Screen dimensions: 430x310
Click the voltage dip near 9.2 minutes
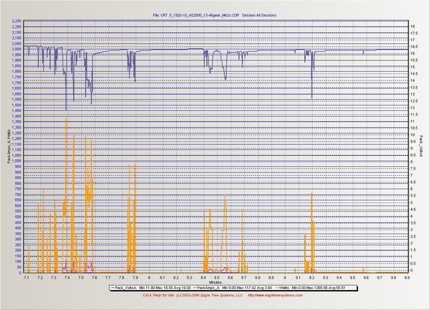pos(312,97)
